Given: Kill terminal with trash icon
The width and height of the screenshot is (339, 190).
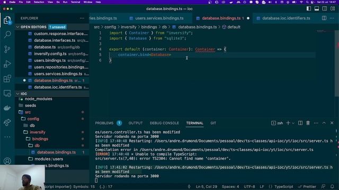Looking at the screenshot, I should (308, 123).
